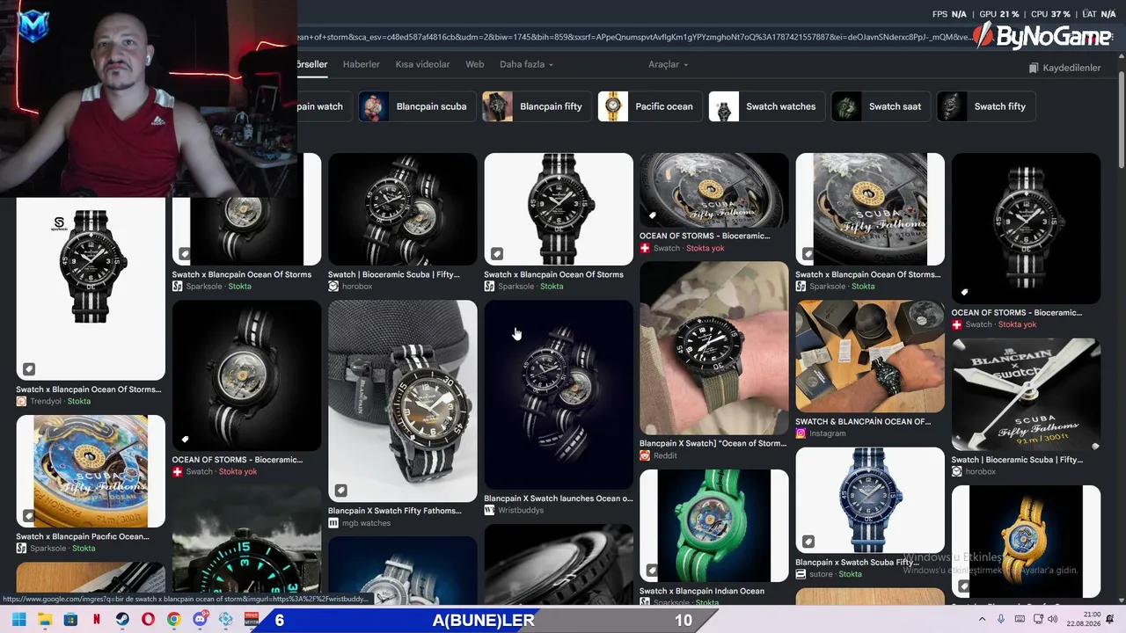Select the Blancpain fifty suggestion chip
Viewport: 1126px width, 633px height.
click(536, 106)
